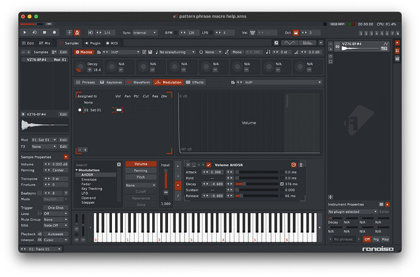Click the block loop icon next to 1/4
The image size is (420, 277).
click(91, 33)
